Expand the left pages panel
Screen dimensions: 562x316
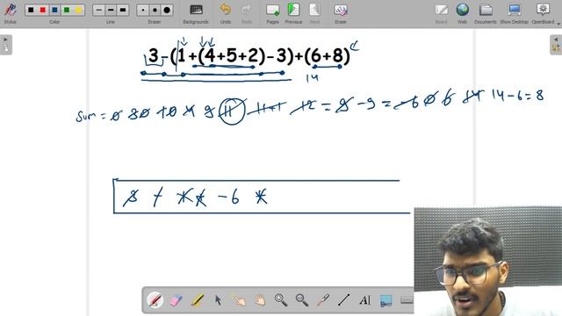pyautogui.click(x=6, y=45)
